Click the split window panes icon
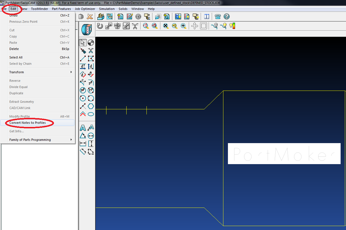Image resolution: width=346 pixels, height=230 pixels. 207,16
